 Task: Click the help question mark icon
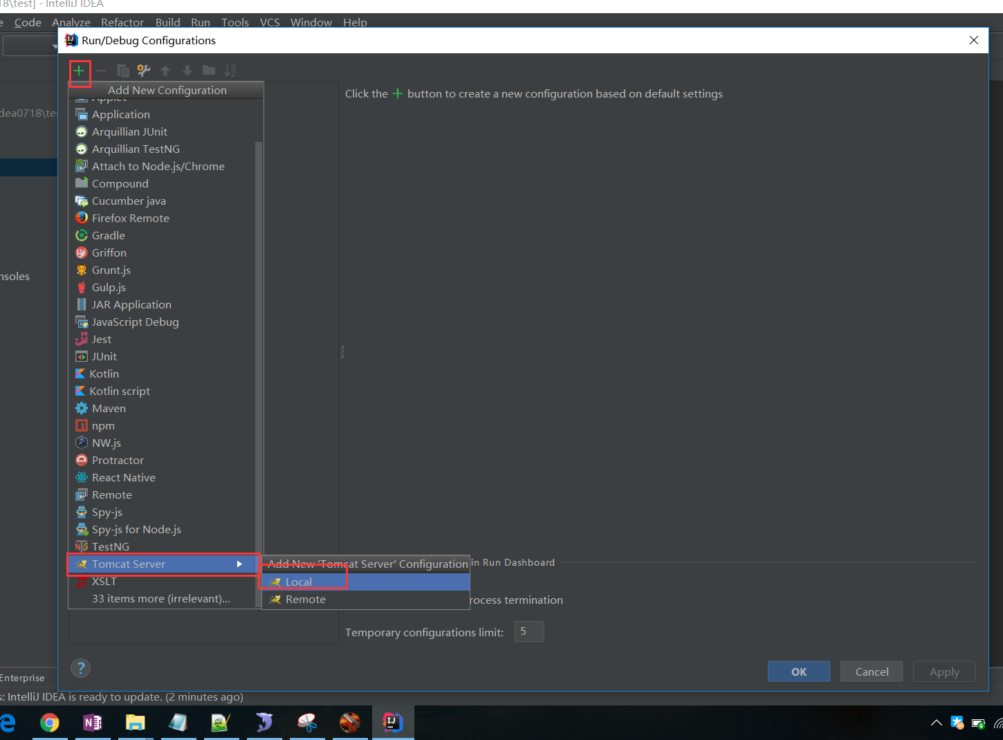81,668
